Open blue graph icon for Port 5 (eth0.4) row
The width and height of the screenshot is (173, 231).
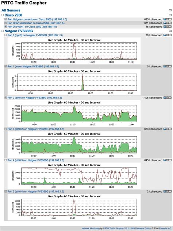click(x=165, y=191)
